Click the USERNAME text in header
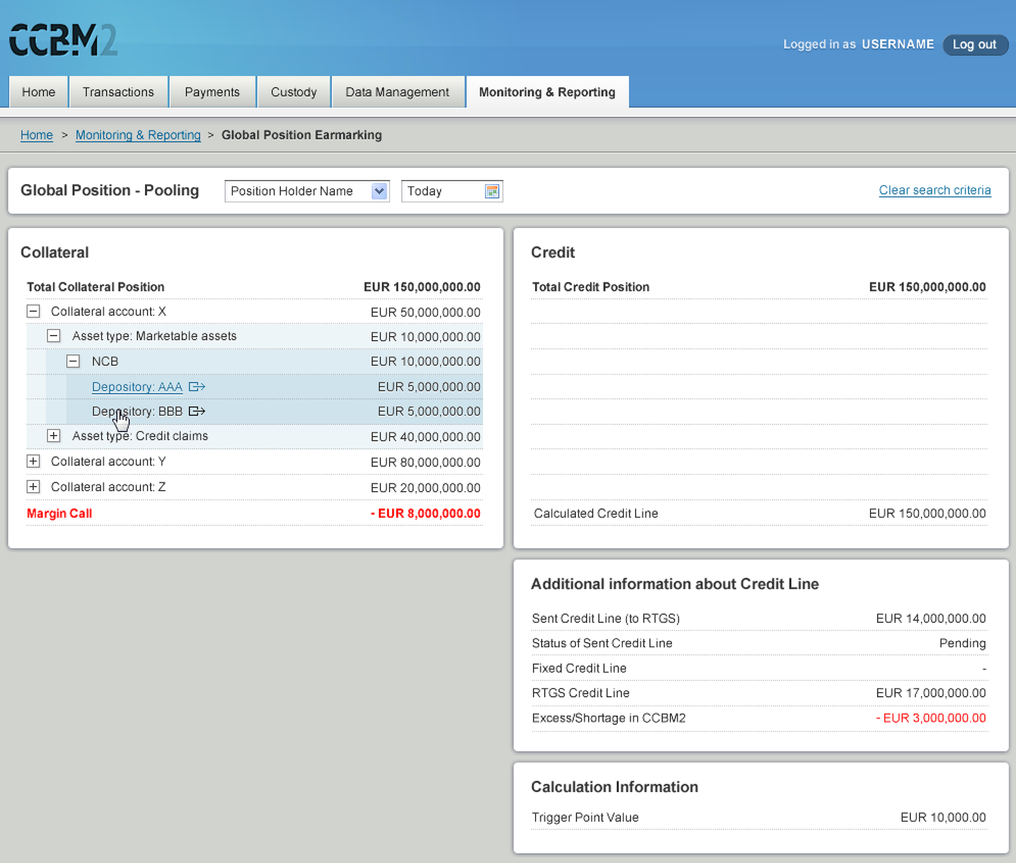Image resolution: width=1016 pixels, height=863 pixels. point(897,44)
